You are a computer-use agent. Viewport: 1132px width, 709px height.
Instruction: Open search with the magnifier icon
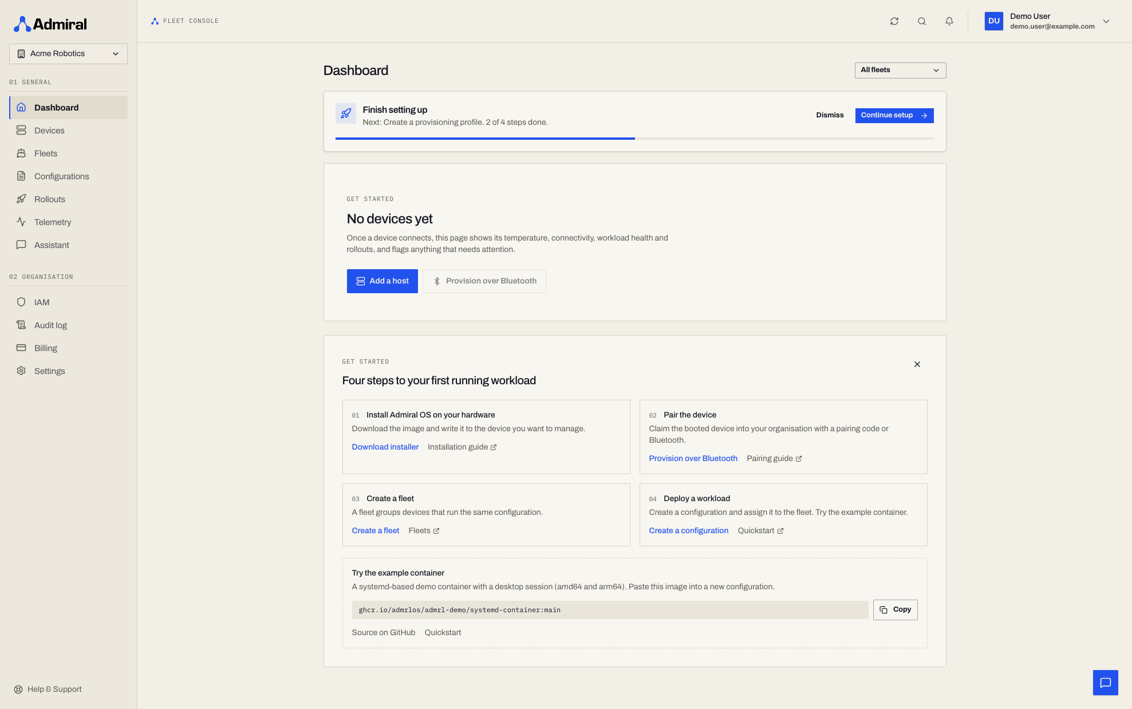922,21
